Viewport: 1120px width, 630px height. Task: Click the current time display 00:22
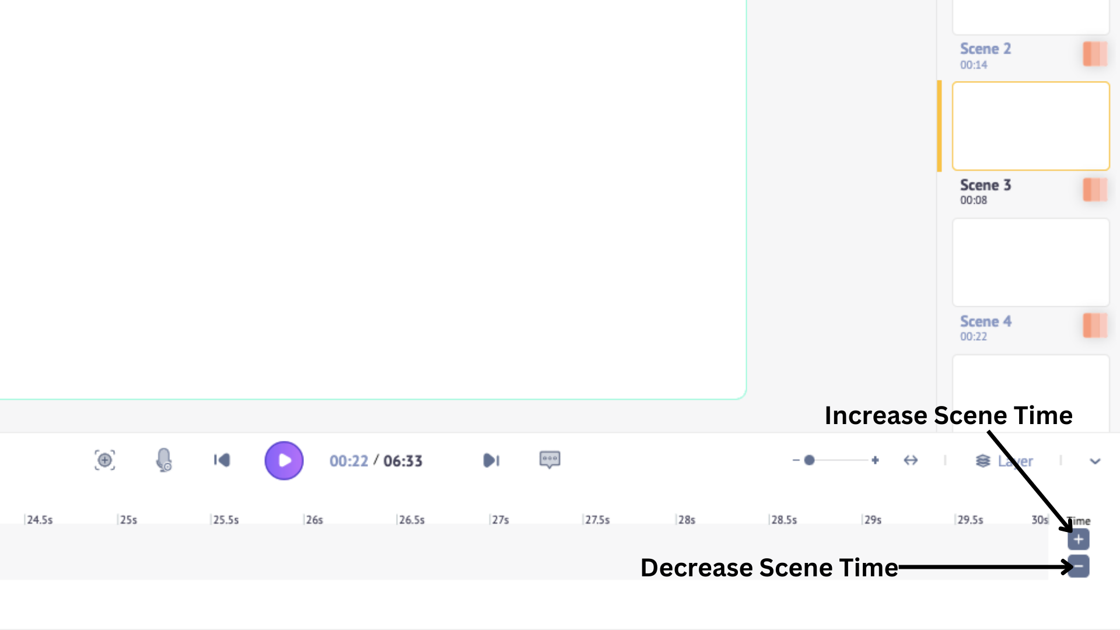pyautogui.click(x=349, y=460)
